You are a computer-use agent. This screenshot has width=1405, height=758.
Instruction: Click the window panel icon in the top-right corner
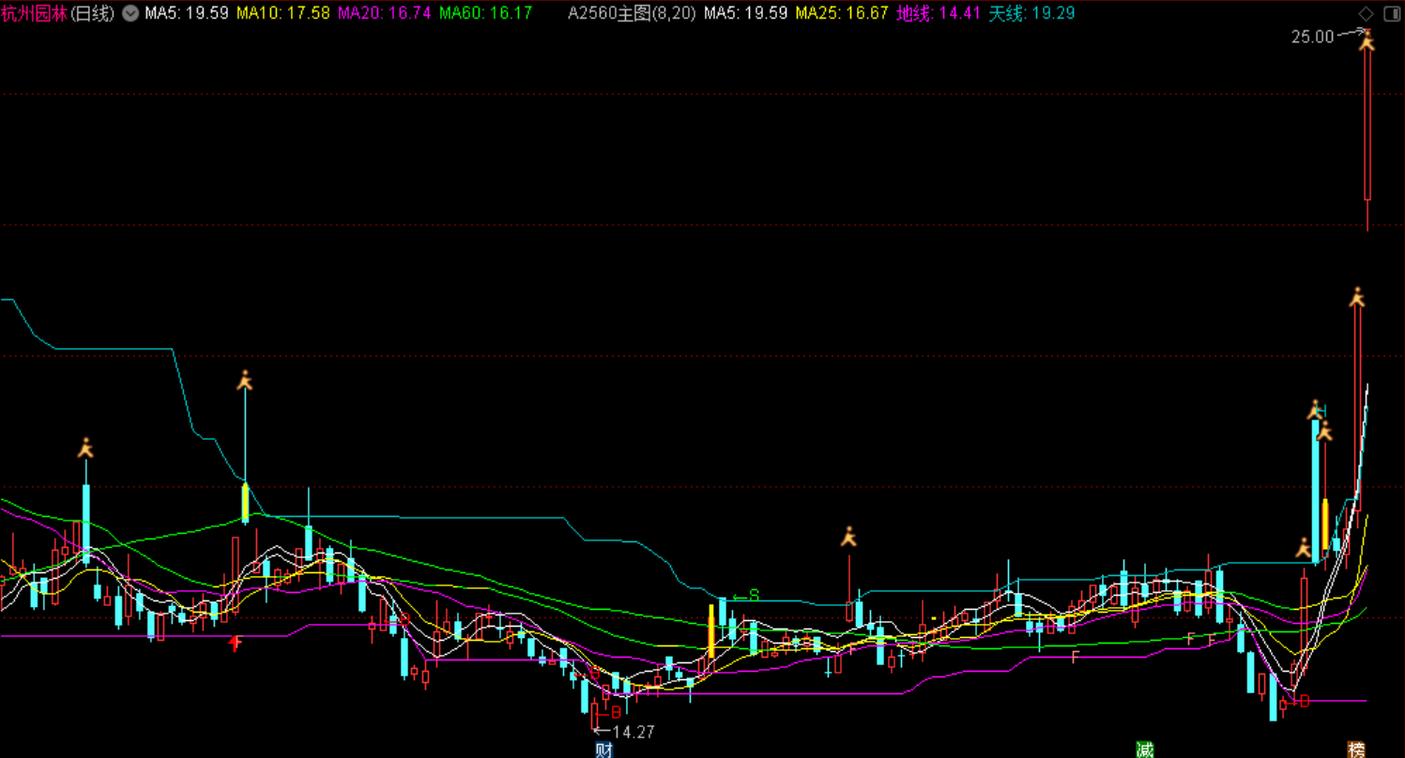1390,13
